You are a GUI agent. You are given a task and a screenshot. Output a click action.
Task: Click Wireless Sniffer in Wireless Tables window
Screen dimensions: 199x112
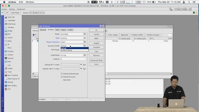click(x=137, y=35)
